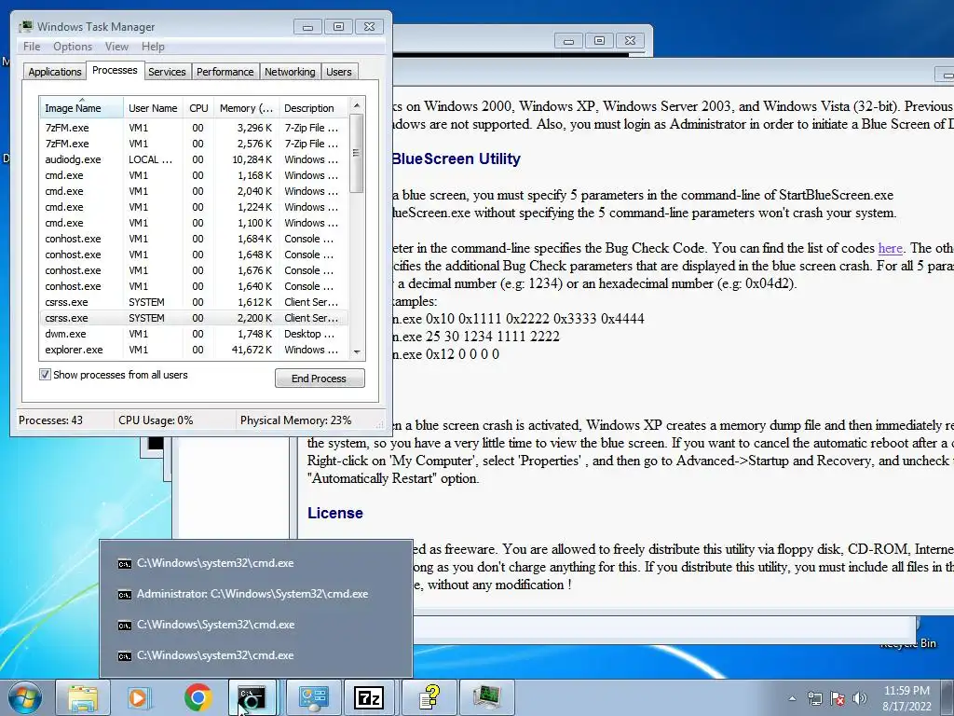This screenshot has height=716, width=954.
Task: Click the End Process button
Action: tap(320, 379)
